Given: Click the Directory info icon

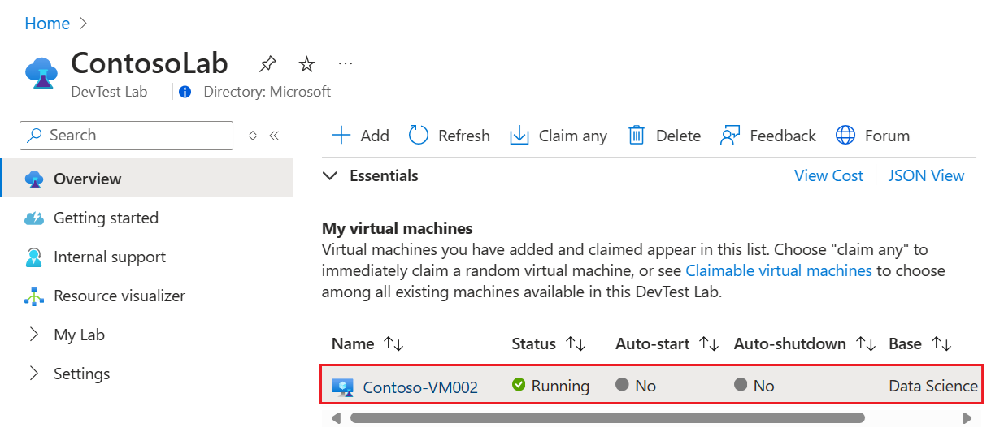Looking at the screenshot, I should (185, 92).
